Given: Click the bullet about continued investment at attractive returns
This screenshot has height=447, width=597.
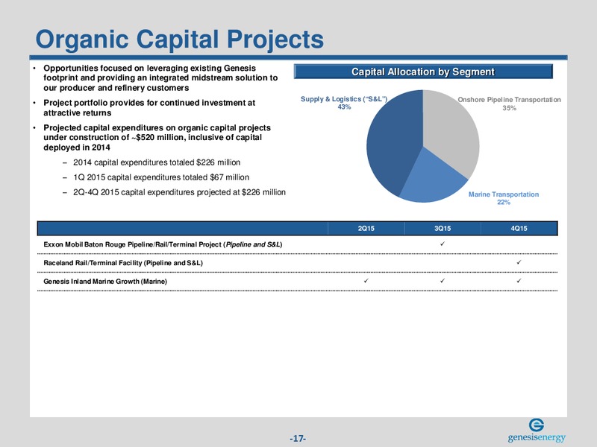Looking at the screenshot, I should coord(149,107).
